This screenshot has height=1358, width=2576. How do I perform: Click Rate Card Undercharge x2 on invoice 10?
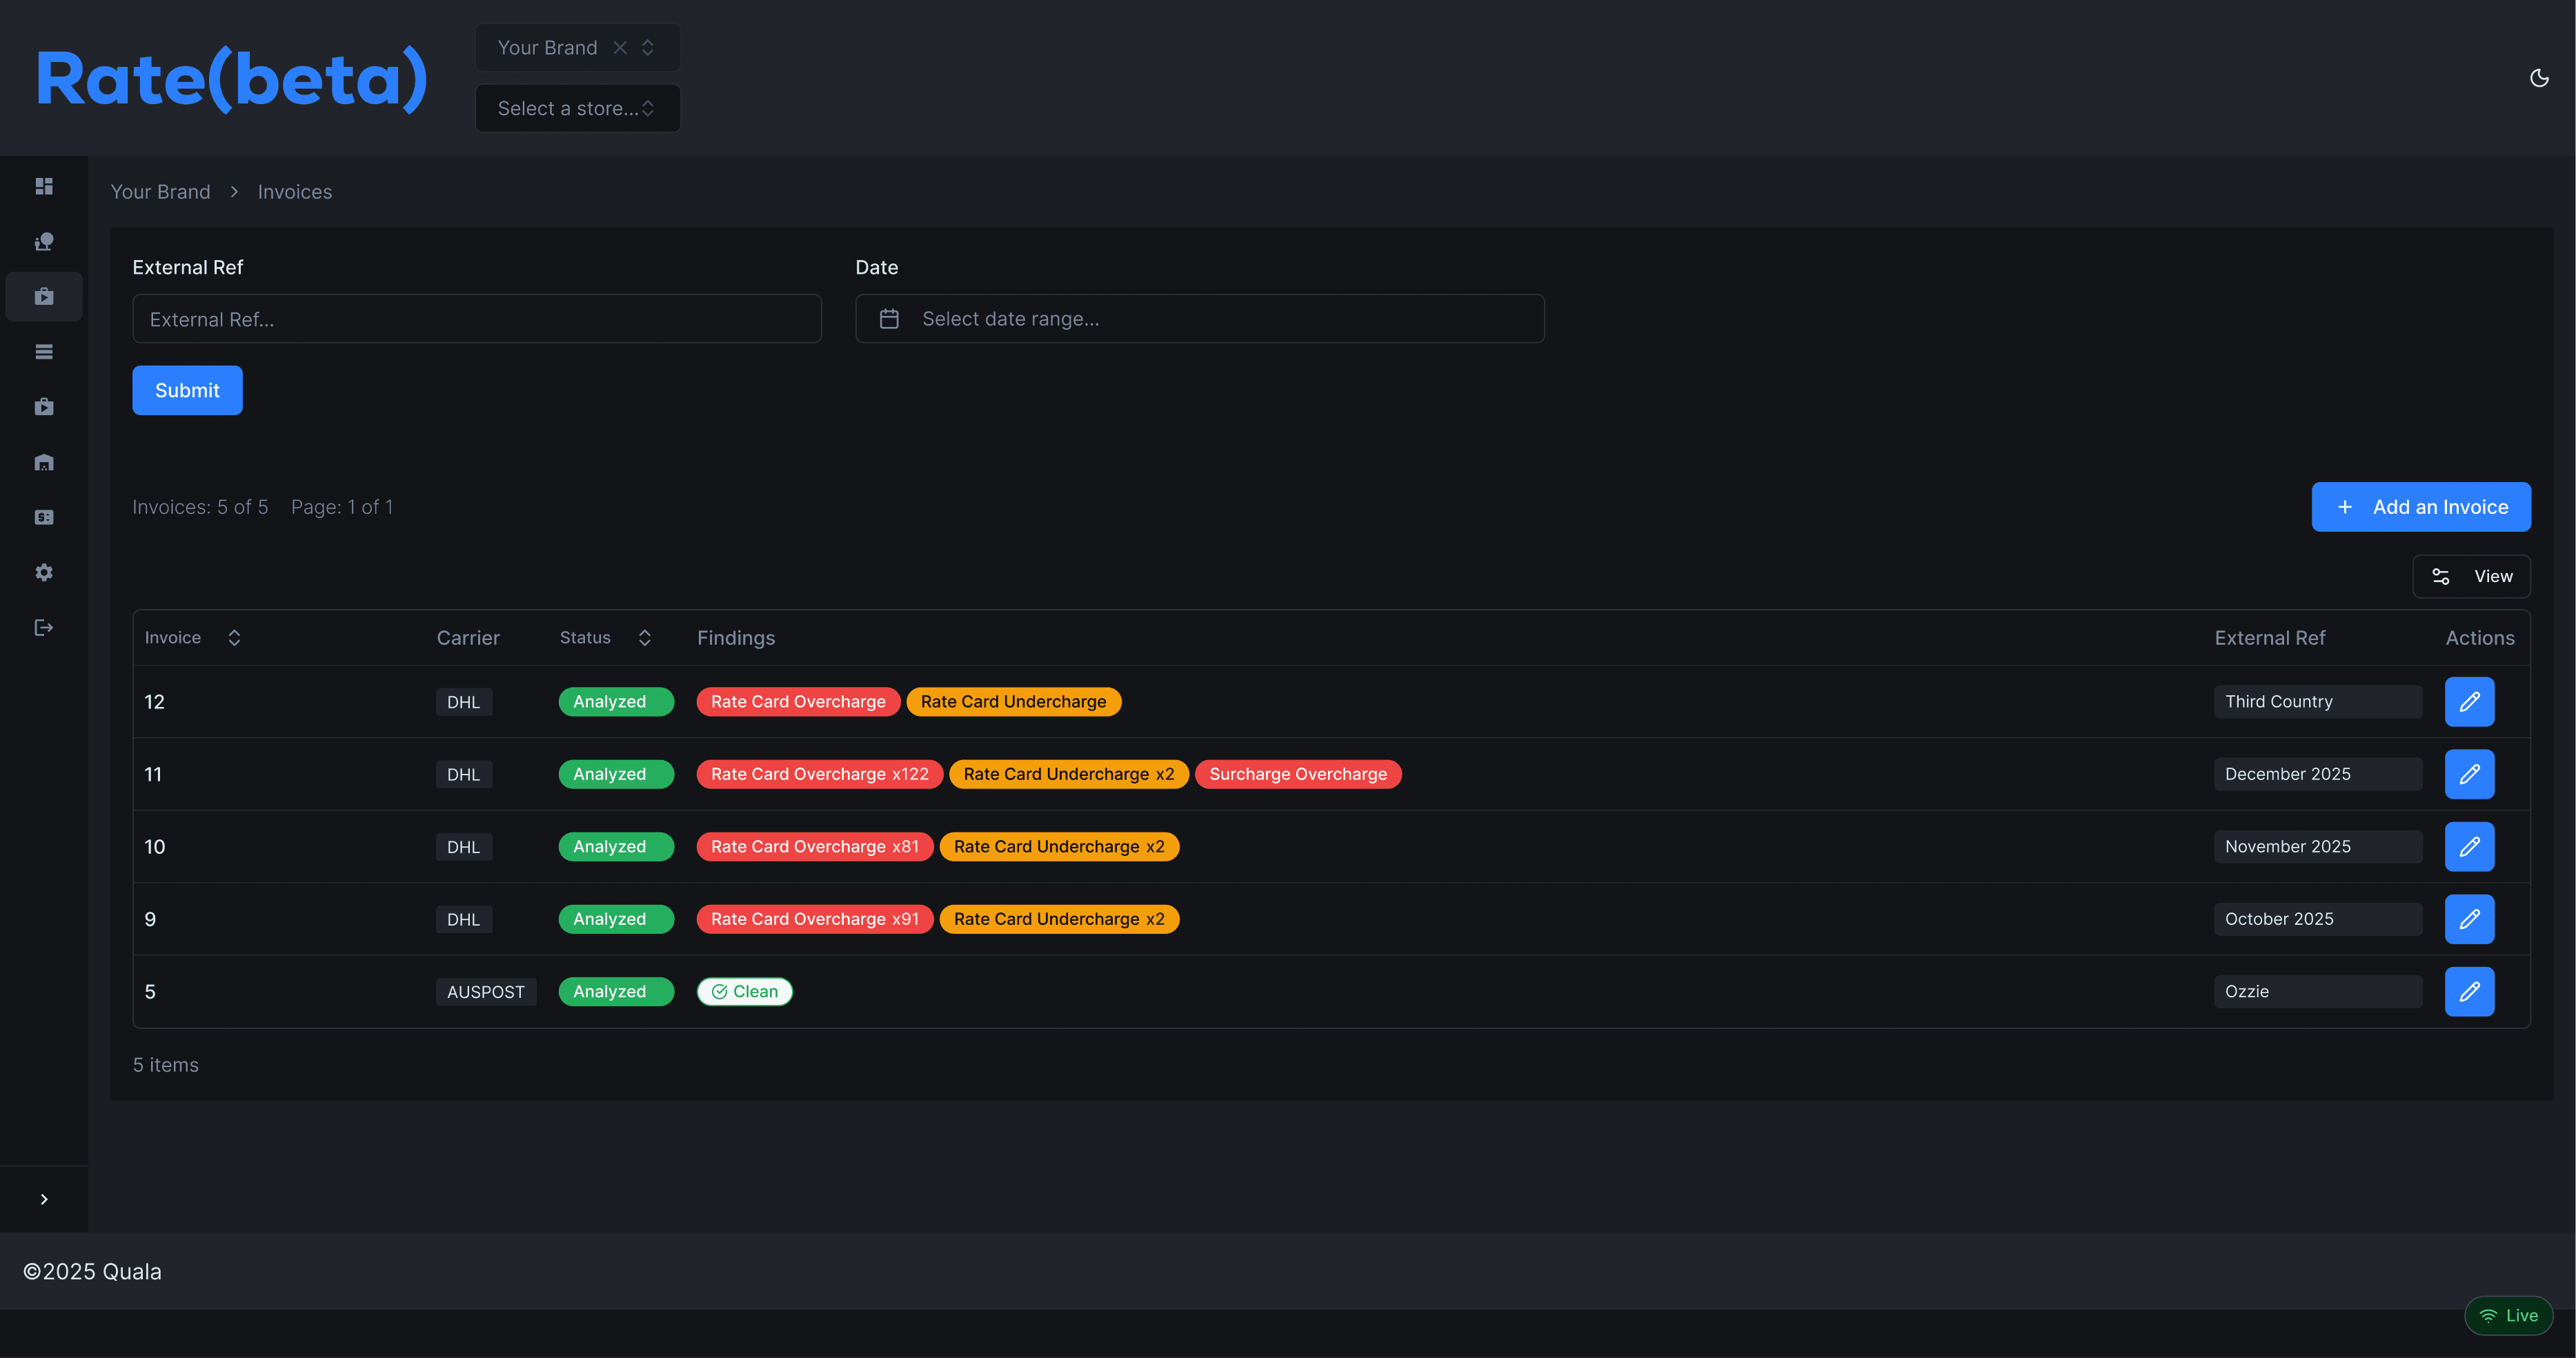(x=1059, y=847)
